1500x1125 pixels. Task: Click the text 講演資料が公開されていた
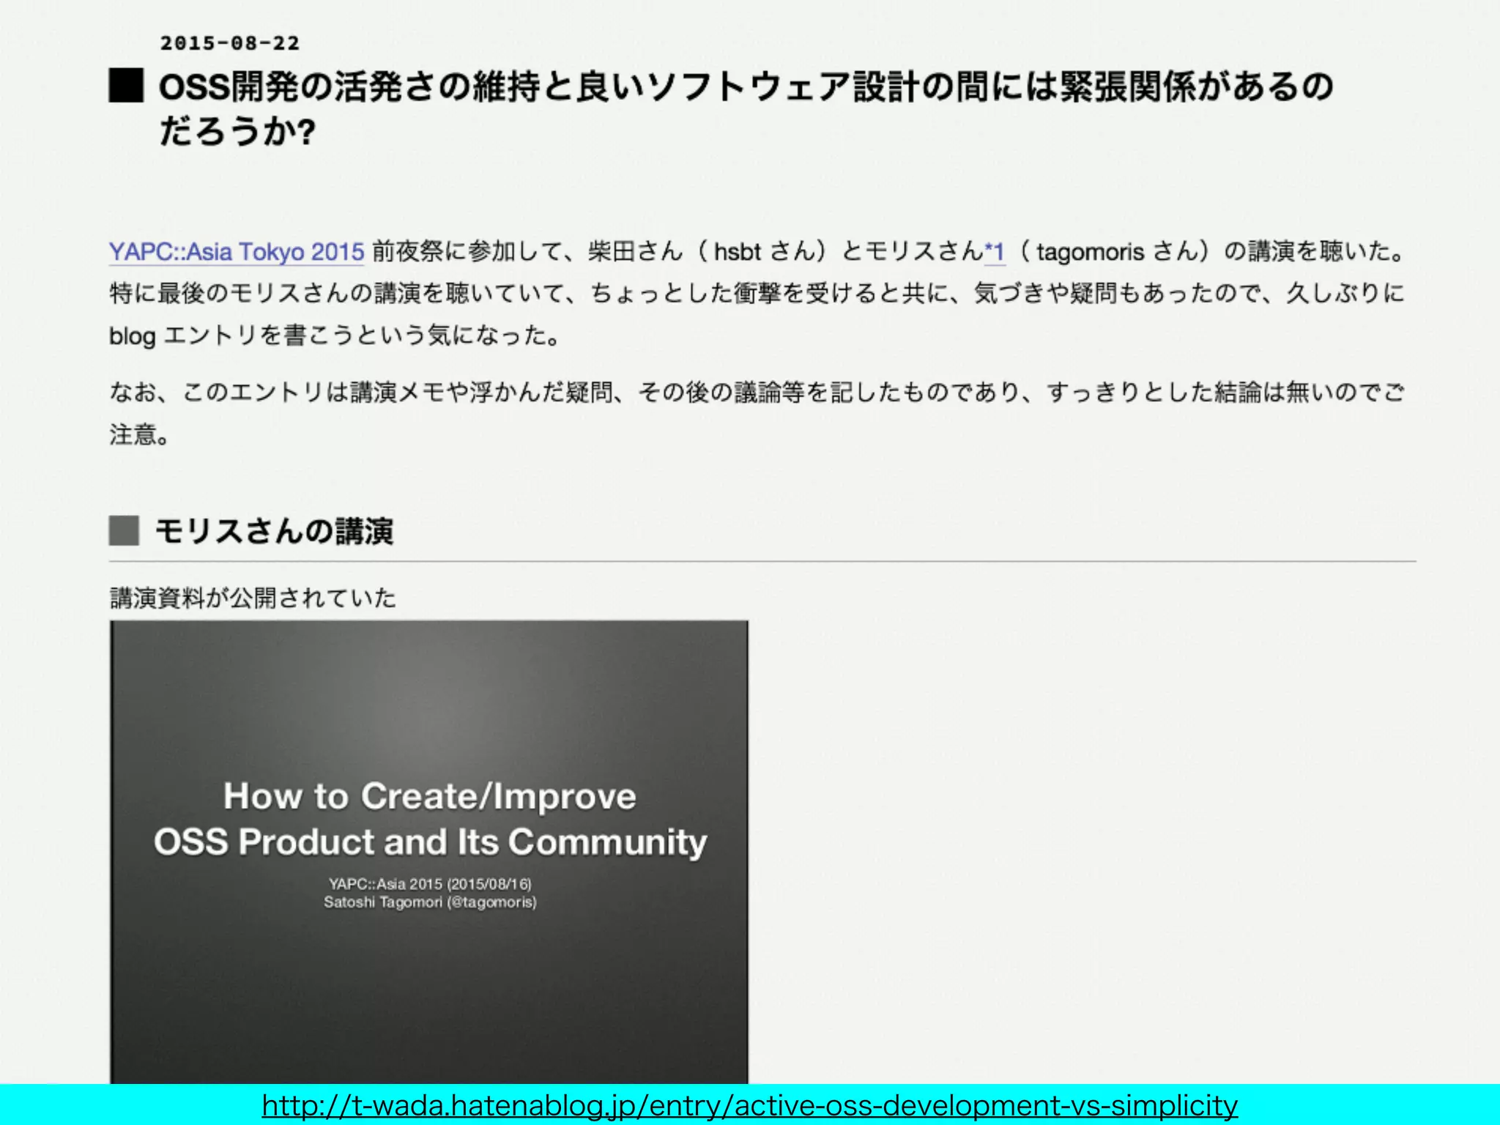tap(253, 598)
